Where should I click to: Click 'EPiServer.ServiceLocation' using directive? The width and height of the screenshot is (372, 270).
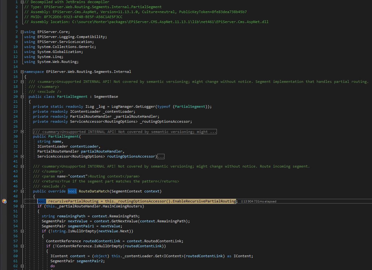pos(64,42)
